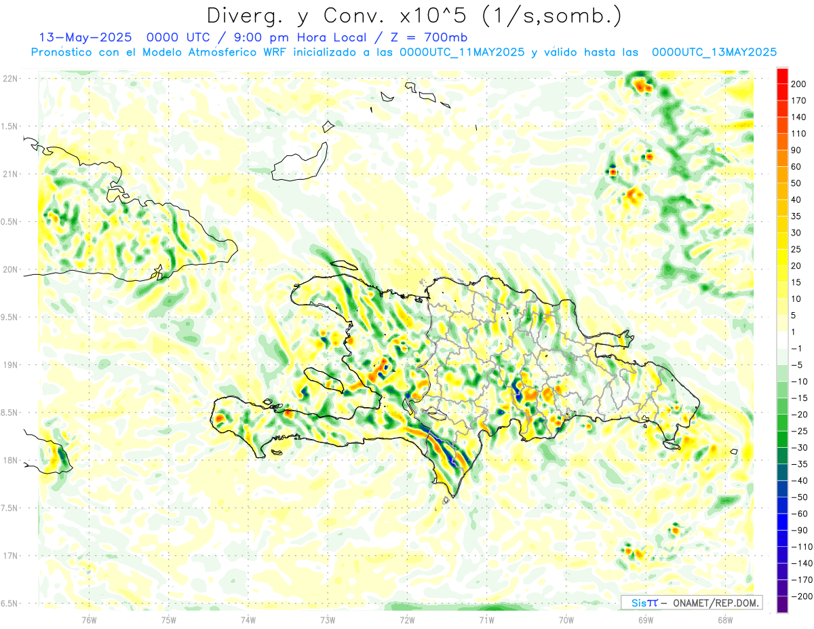The width and height of the screenshot is (814, 629).
Task: Click the '18N' latitude label
Action: pos(11,461)
